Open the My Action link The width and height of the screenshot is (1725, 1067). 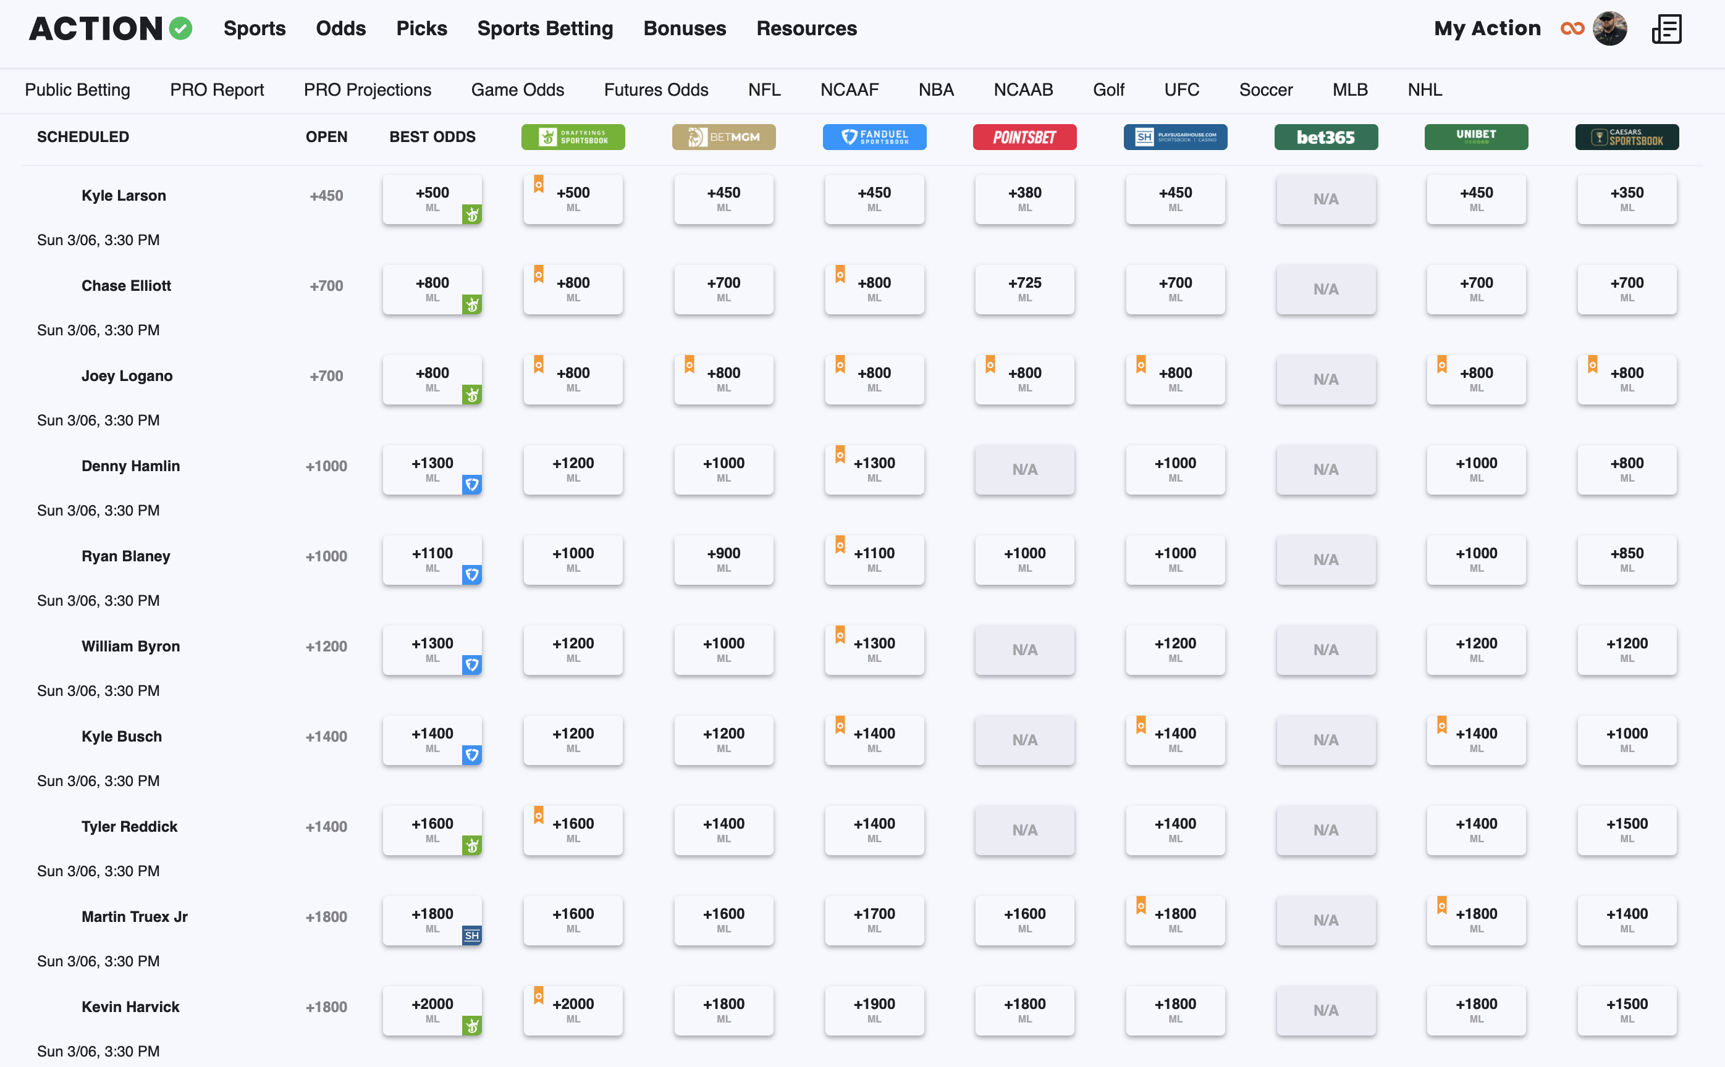point(1487,29)
